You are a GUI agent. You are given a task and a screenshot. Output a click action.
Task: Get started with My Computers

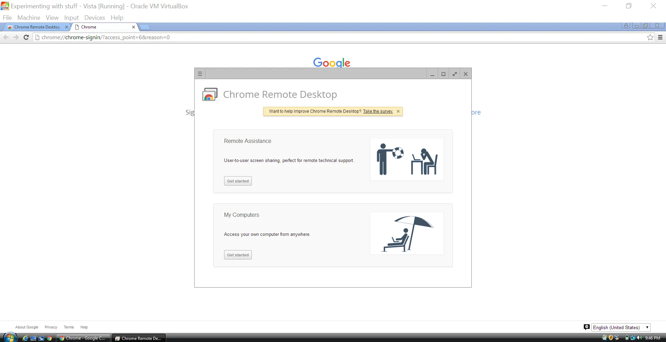[238, 255]
